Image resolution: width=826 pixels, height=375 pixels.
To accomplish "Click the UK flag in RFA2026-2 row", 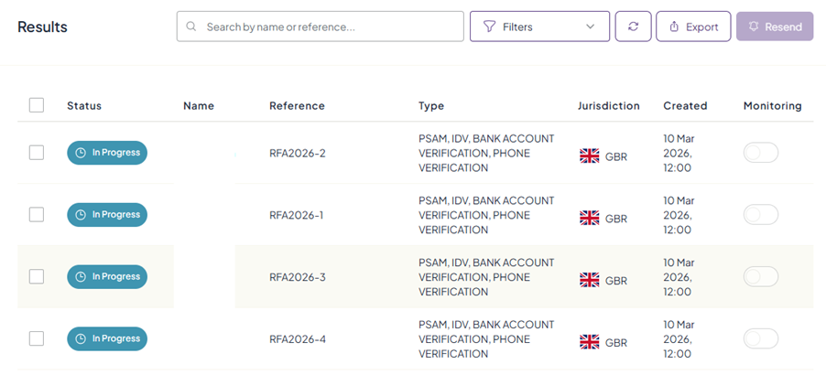I will [590, 156].
